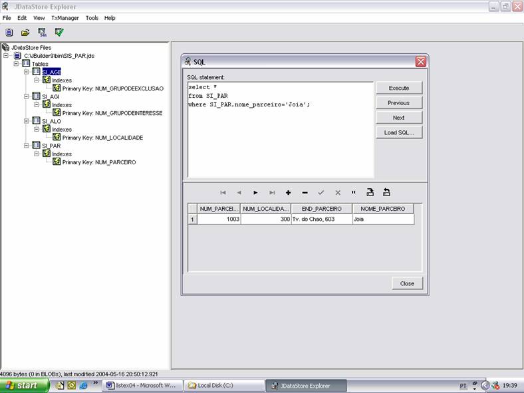Viewport: 524px width, 393px height.
Task: Select the NUM_LOCALIDA... column header
Action: tap(266, 209)
